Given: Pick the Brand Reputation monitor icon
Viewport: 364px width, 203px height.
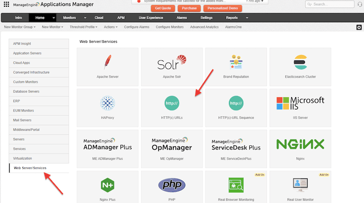Looking at the screenshot, I should coord(236,62).
